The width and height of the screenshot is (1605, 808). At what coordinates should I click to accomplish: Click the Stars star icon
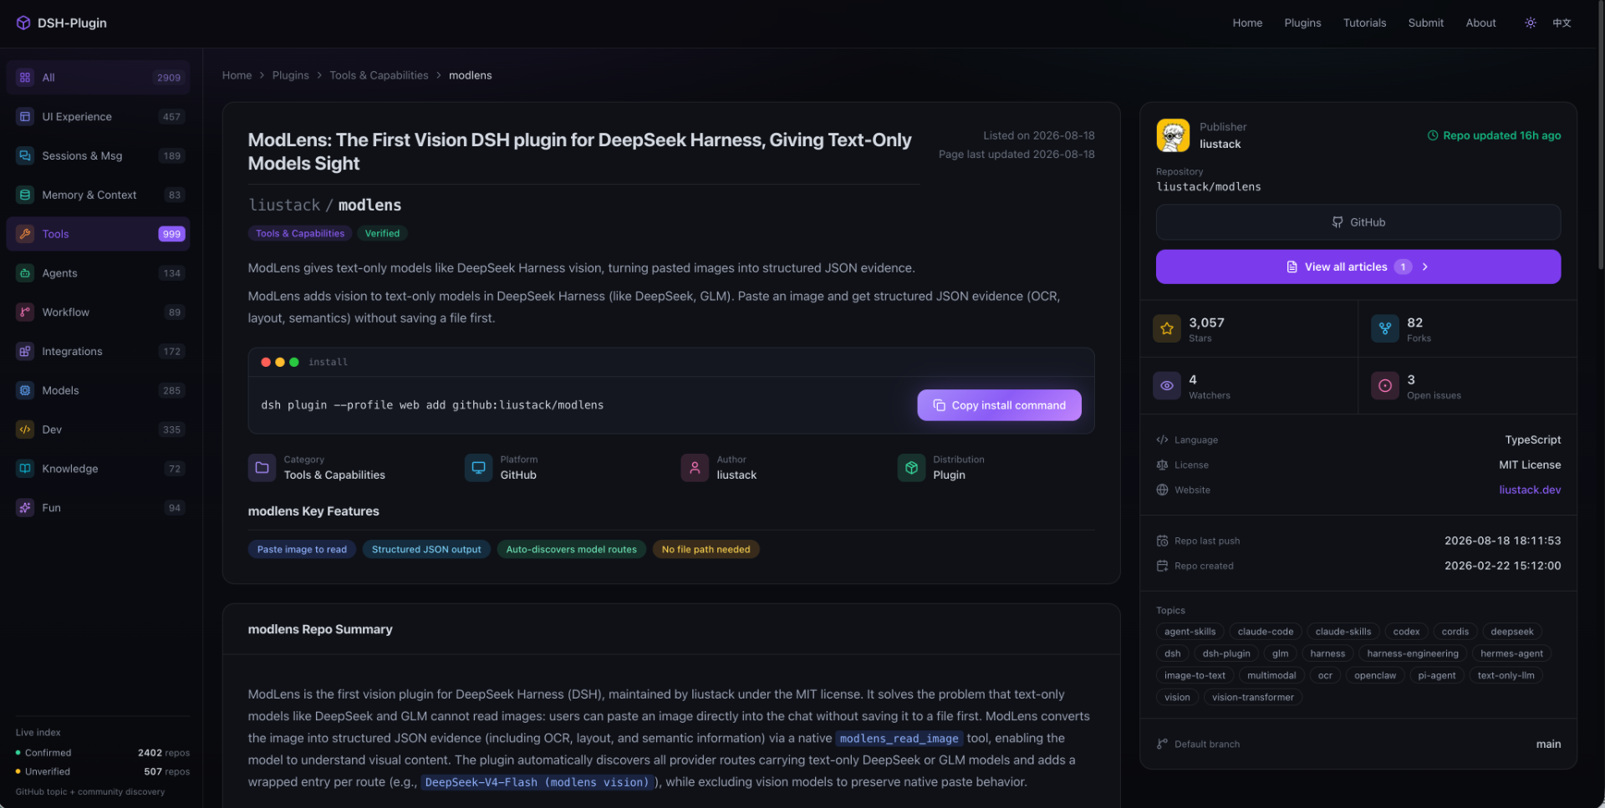click(x=1167, y=329)
